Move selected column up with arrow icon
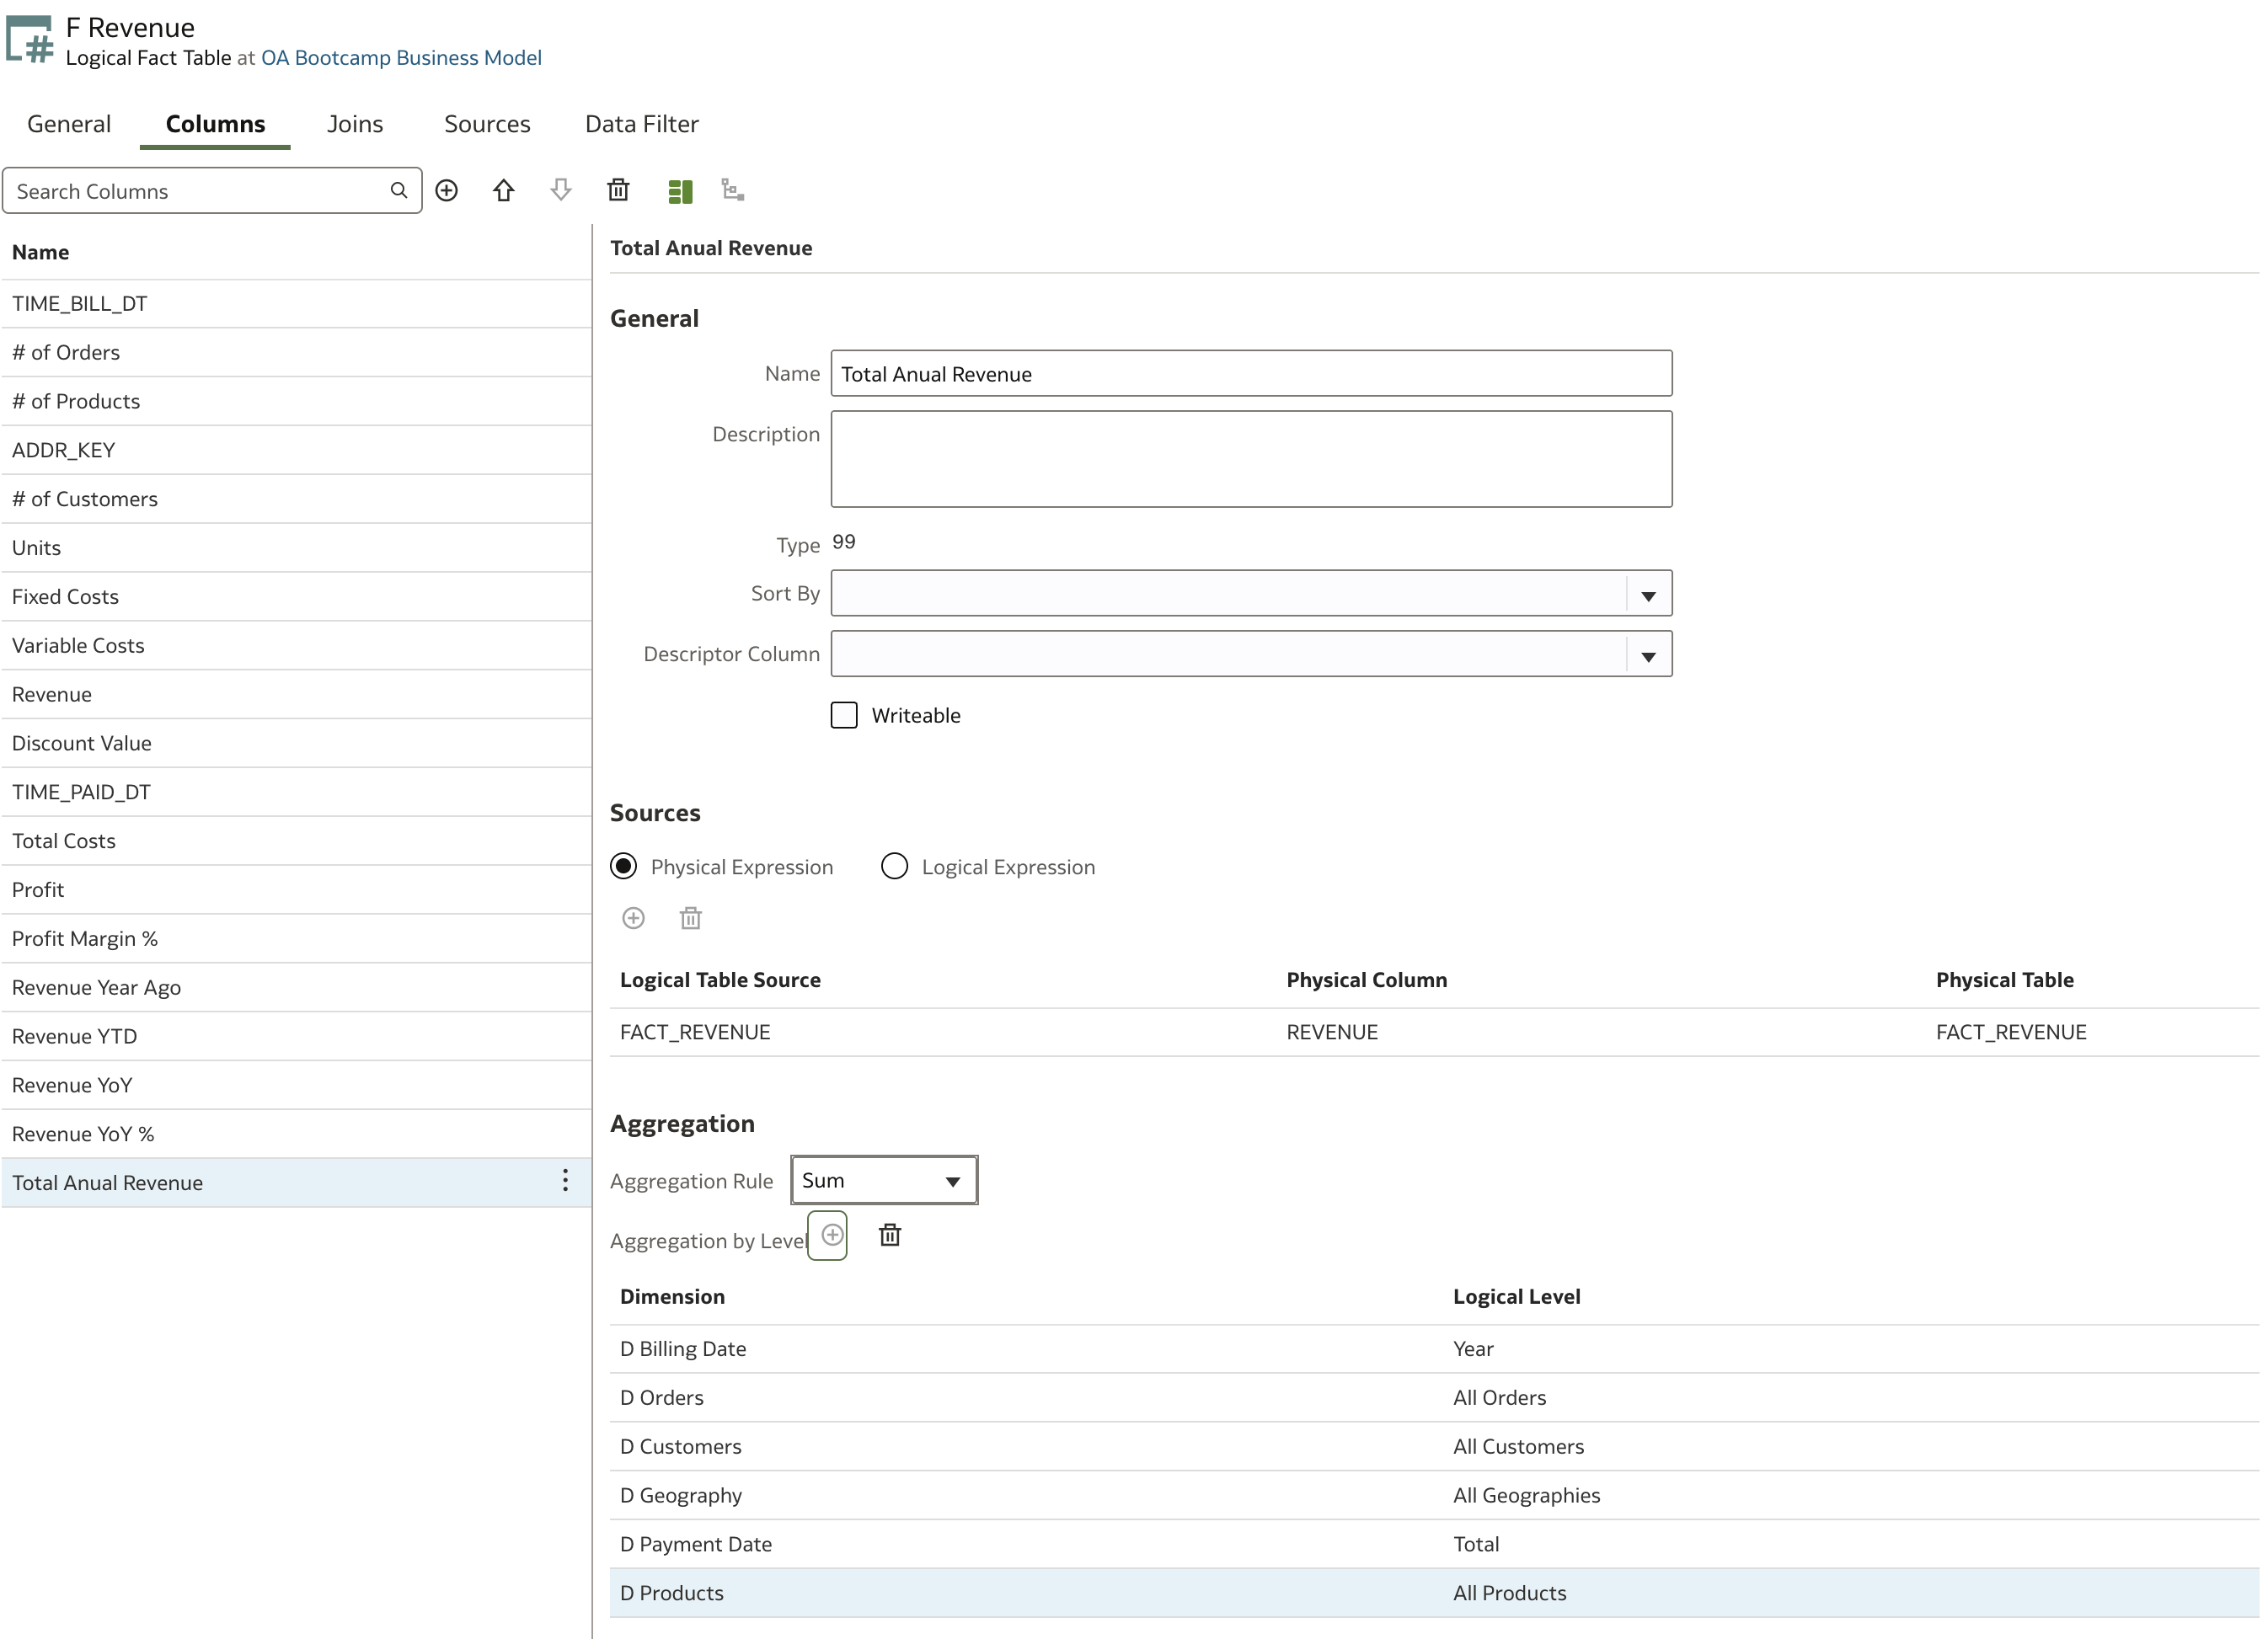This screenshot has height=1639, width=2268. pos(504,190)
